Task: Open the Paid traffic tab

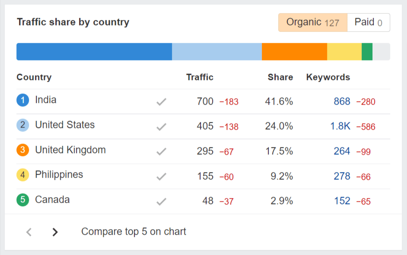Action: point(369,22)
